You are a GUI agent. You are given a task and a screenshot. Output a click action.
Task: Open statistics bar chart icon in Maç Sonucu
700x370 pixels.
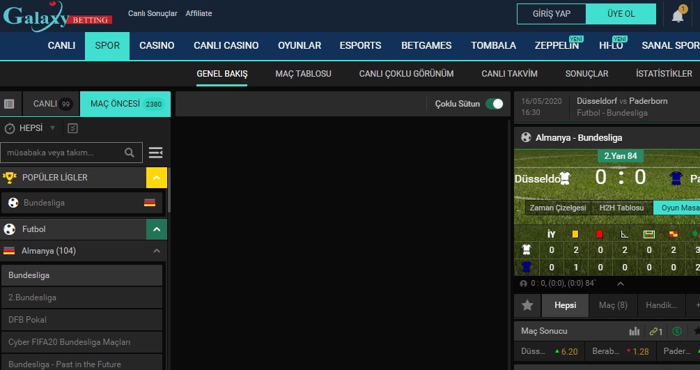(634, 331)
